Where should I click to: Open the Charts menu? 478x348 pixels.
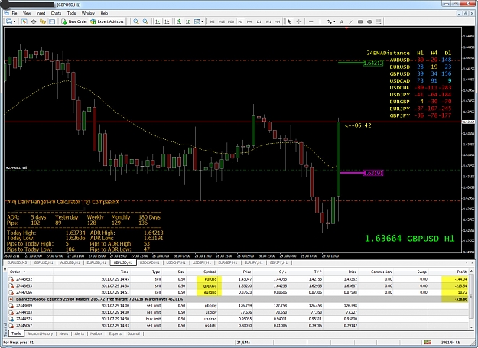[x=56, y=13]
